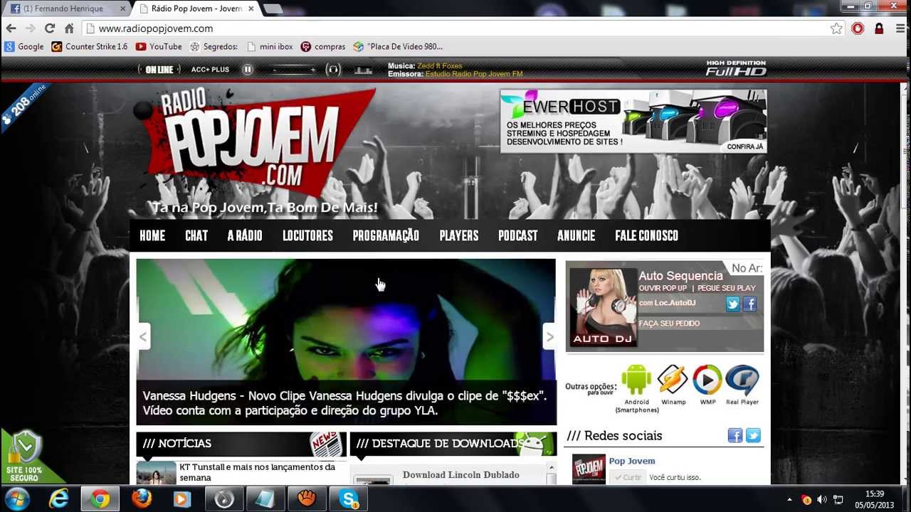
Task: Click the headphones icon in the player bar
Action: coord(333,69)
